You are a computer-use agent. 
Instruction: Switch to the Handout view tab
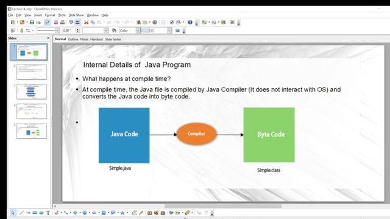[x=96, y=39]
